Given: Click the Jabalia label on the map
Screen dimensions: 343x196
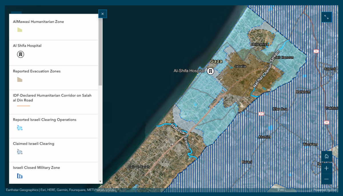Looking at the screenshot, I should (x=240, y=66).
